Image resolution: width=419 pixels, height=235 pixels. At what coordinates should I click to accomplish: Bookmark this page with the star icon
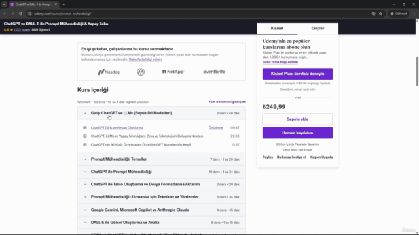380,14
